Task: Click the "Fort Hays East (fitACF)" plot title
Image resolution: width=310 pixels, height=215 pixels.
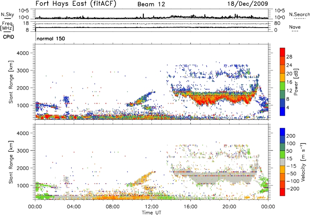Action: (x=76, y=4)
